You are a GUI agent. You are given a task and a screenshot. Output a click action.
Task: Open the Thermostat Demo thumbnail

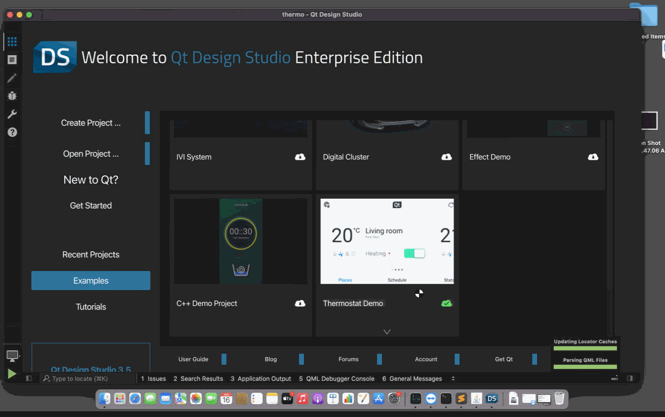point(387,241)
